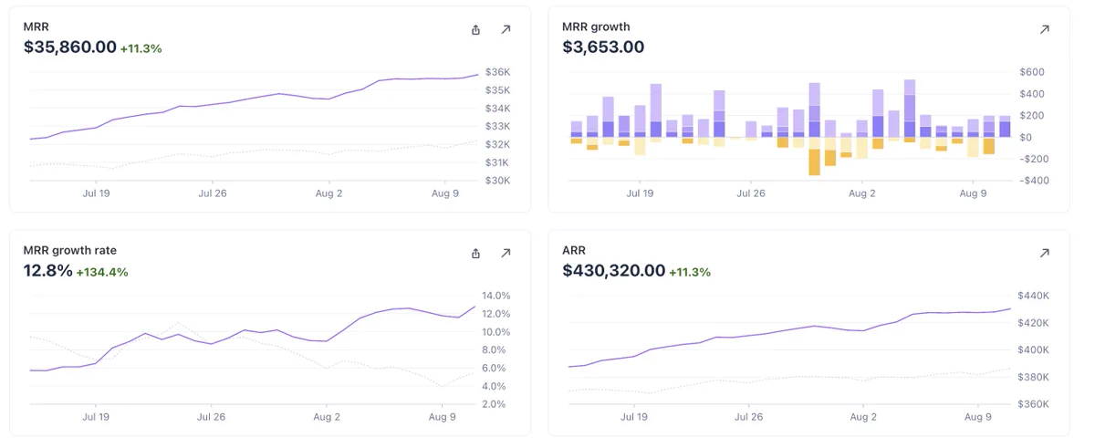Click the $440K axis label on ARR chart
1095x448 pixels.
(1032, 296)
